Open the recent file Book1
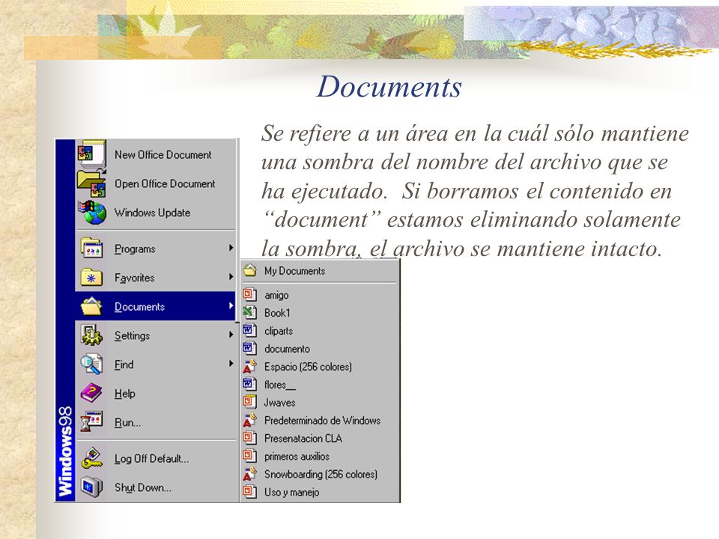 coord(320,312)
